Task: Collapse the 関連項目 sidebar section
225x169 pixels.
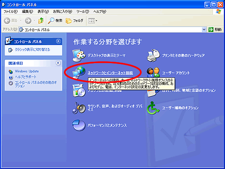Action: click(x=58, y=63)
